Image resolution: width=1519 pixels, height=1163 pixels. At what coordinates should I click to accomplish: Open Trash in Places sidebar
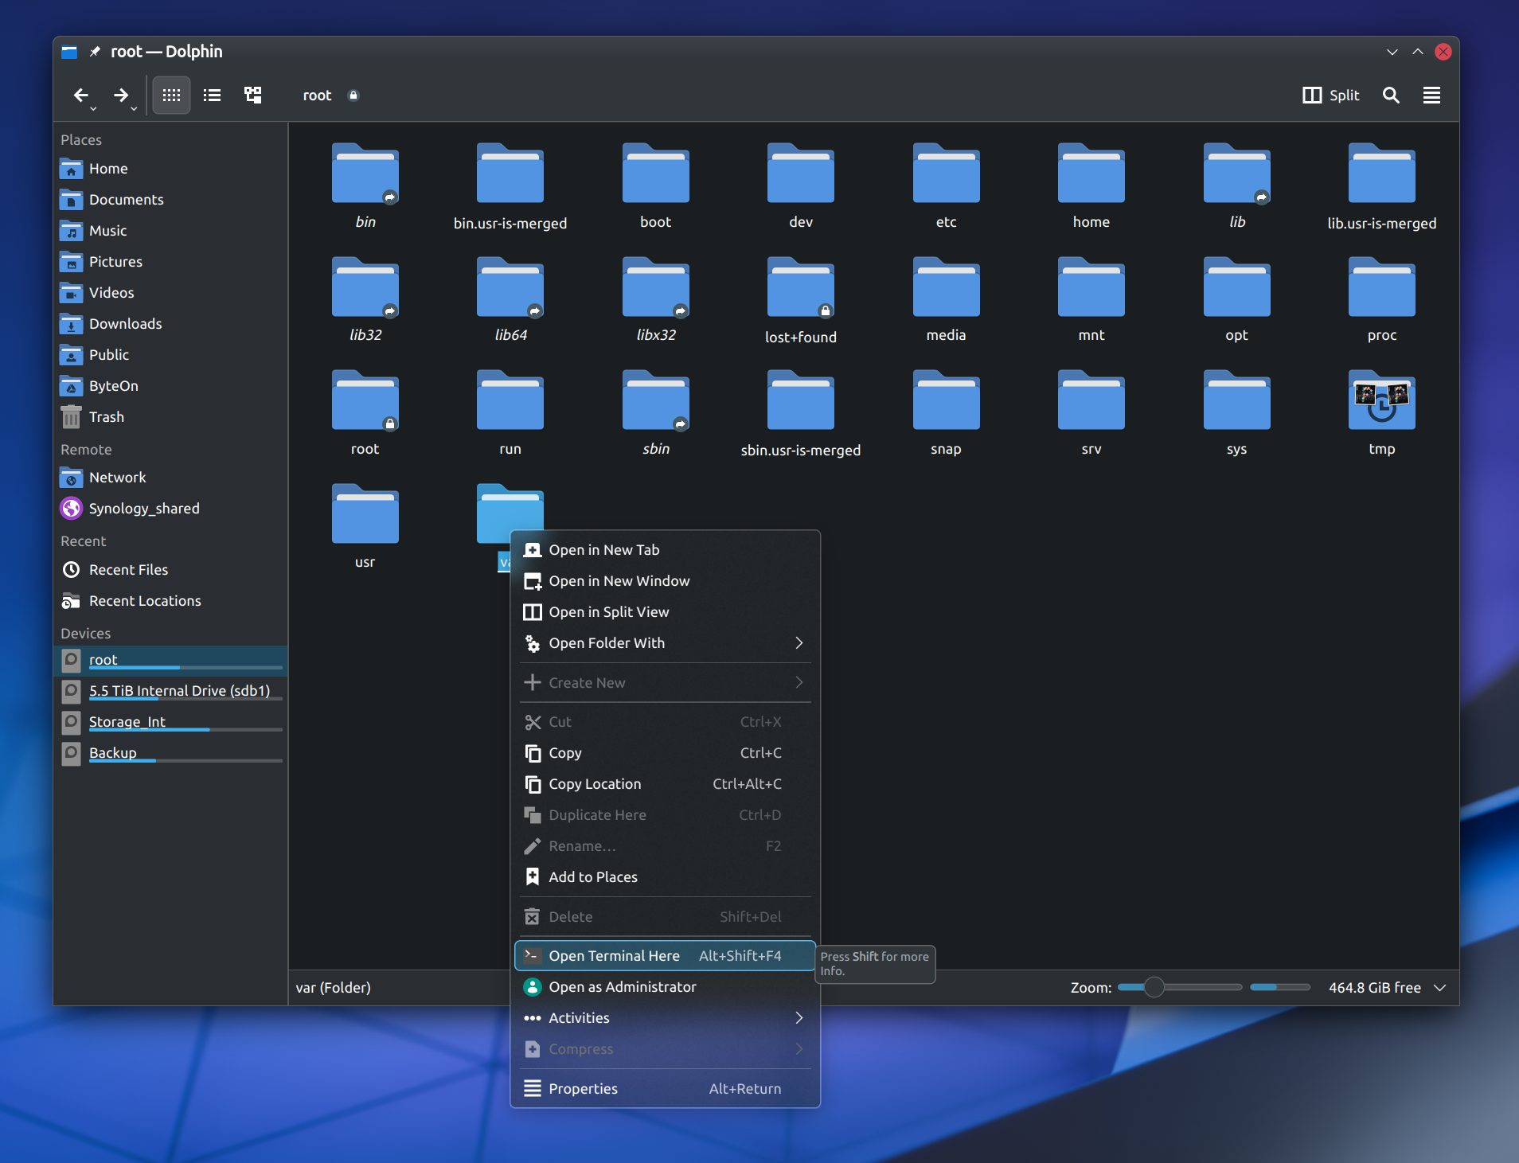[106, 417]
